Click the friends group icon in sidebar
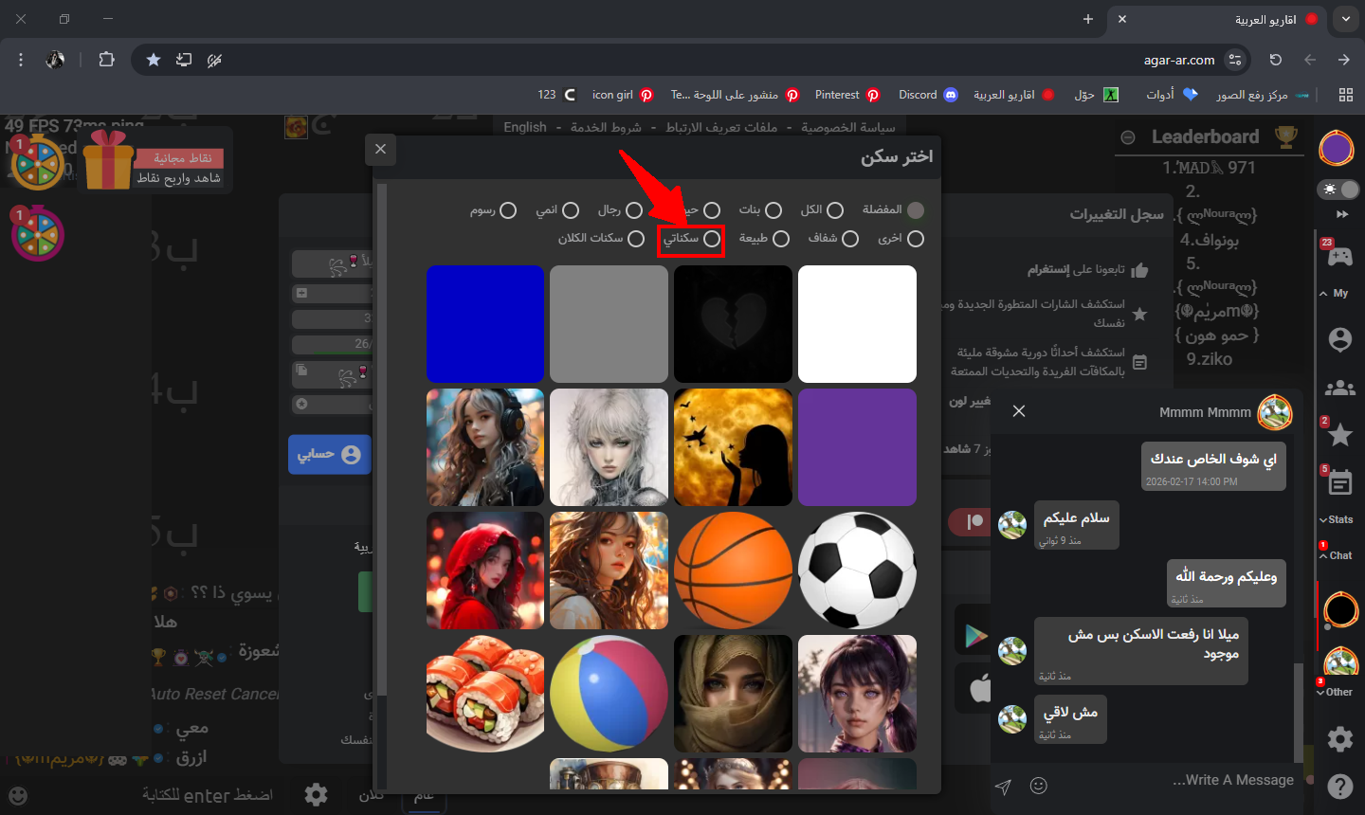The width and height of the screenshot is (1365, 815). click(x=1339, y=388)
